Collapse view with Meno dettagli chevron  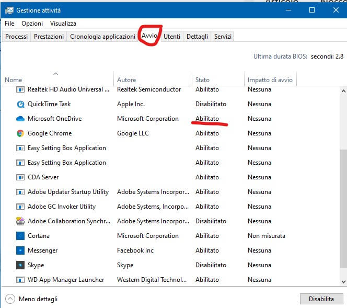click(x=10, y=299)
